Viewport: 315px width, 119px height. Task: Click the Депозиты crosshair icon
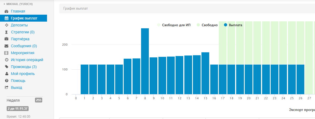[x=7, y=25]
